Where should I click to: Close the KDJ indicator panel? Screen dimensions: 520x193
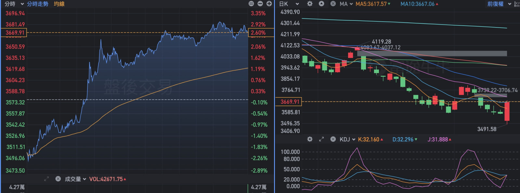pyautogui.click(x=333, y=139)
